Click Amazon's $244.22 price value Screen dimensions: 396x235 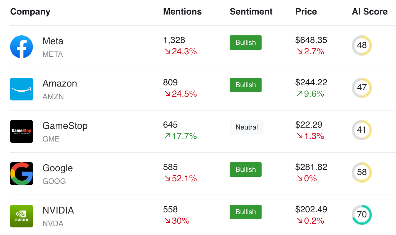(x=311, y=82)
